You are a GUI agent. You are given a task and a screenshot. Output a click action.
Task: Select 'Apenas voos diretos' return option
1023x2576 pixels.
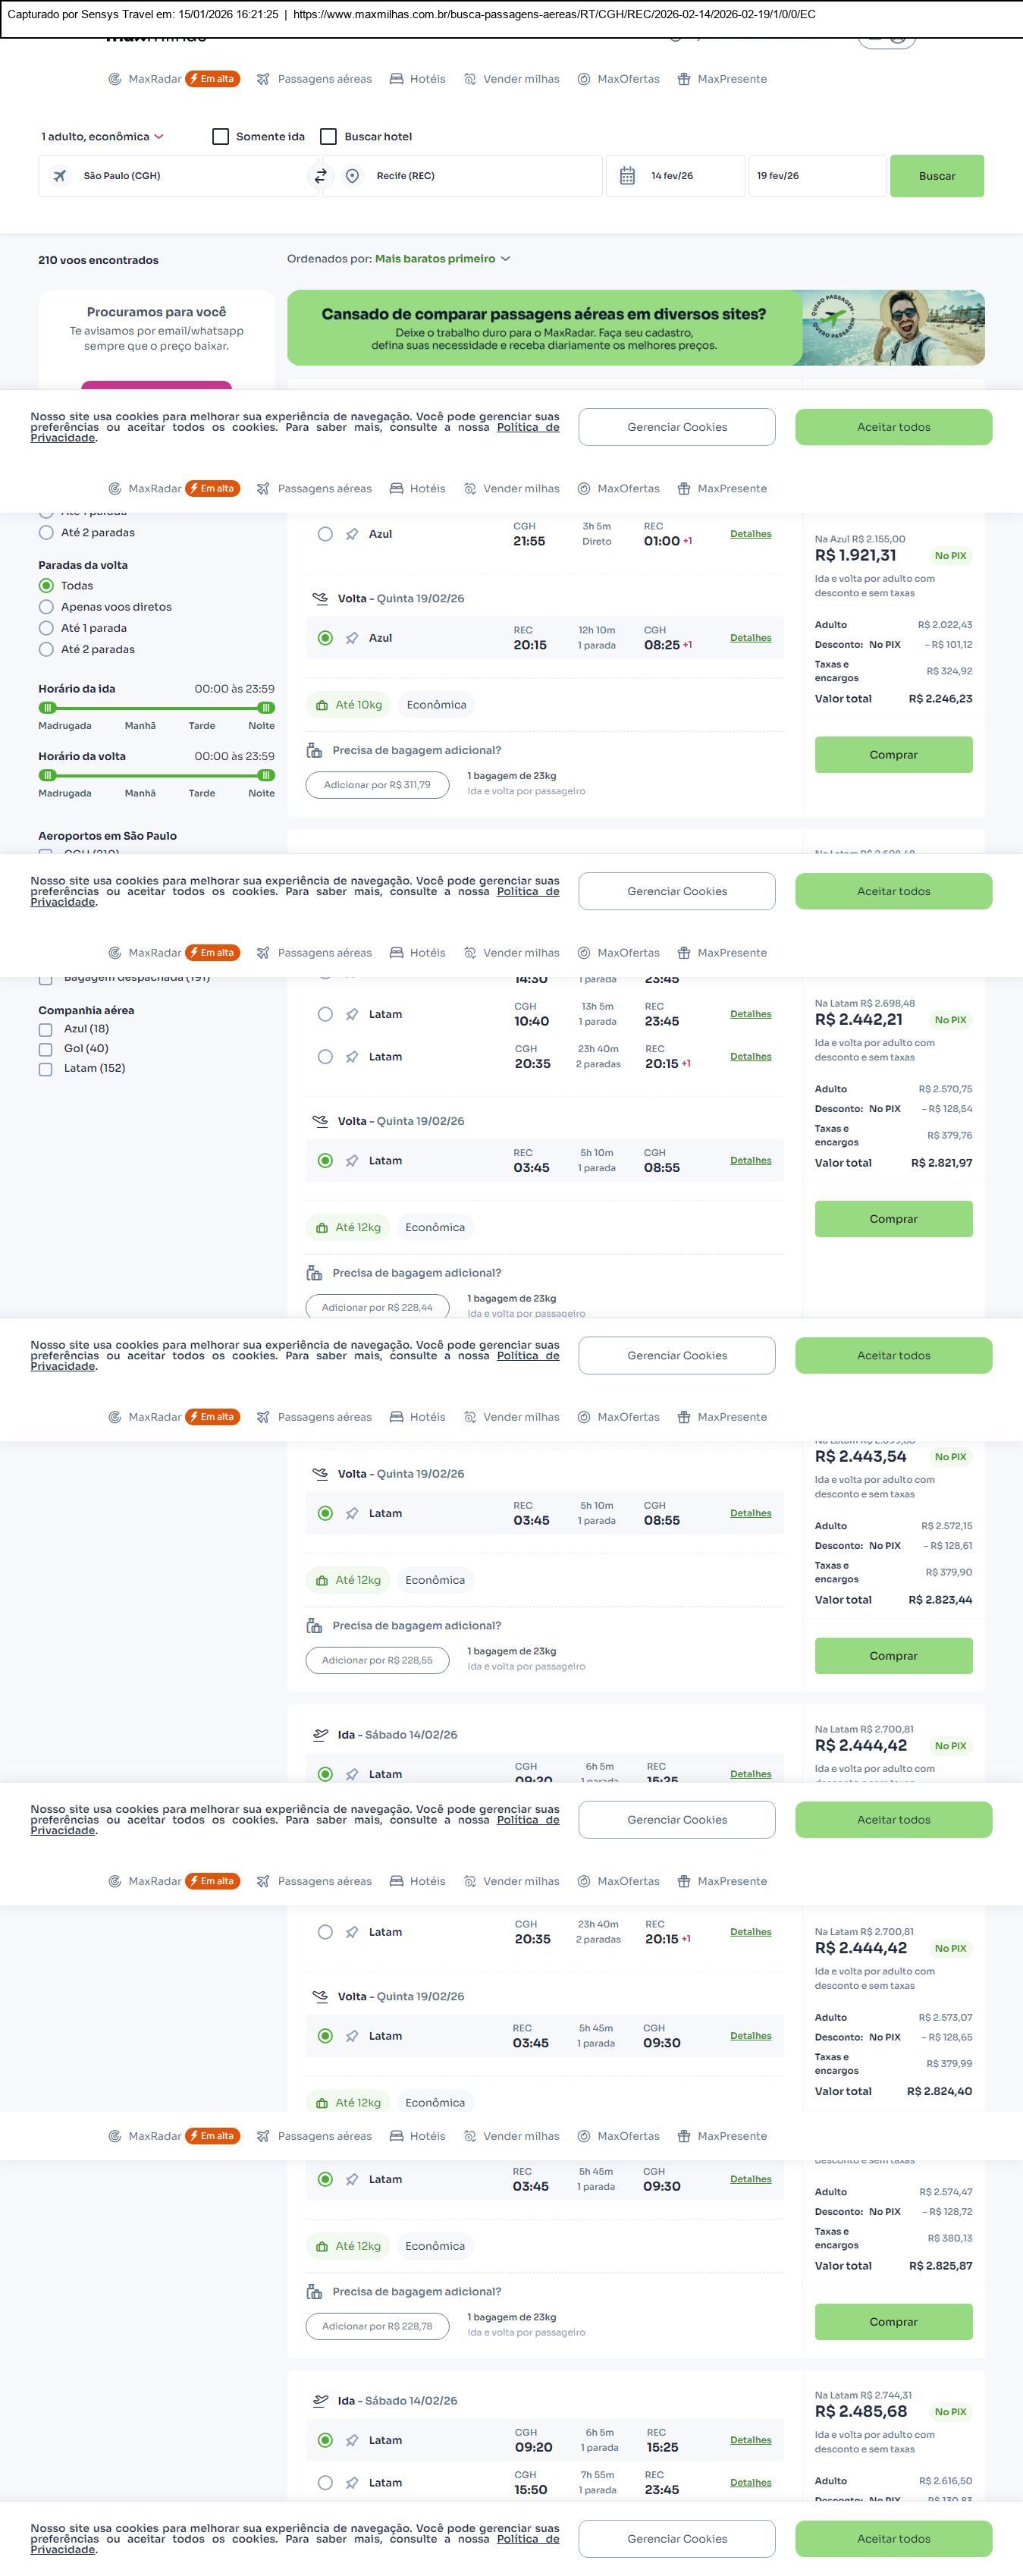pos(46,607)
